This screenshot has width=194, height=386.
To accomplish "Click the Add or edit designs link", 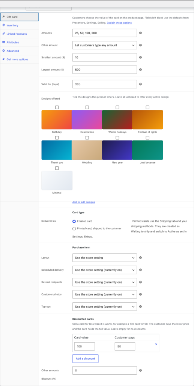I will 84,202.
